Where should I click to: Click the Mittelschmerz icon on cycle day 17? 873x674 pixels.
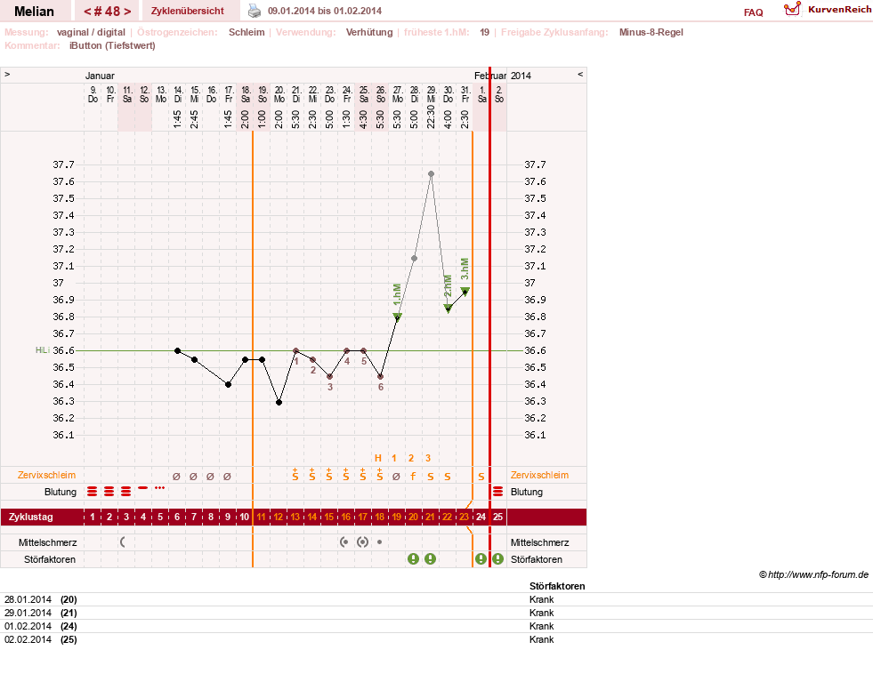point(362,542)
